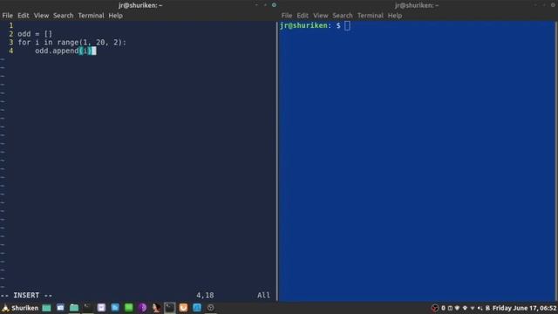Open Terminal menu in the right terminal window

point(371,16)
